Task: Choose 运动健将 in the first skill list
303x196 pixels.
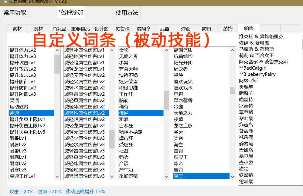Action: [x=19, y=107]
